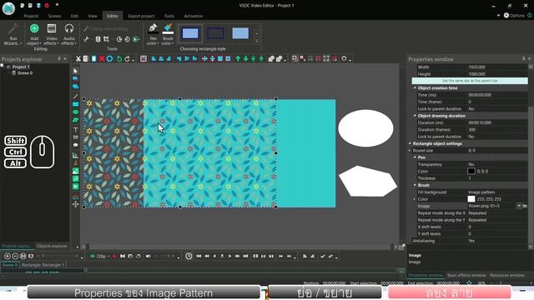
Task: Click the Add object button
Action: [34, 34]
